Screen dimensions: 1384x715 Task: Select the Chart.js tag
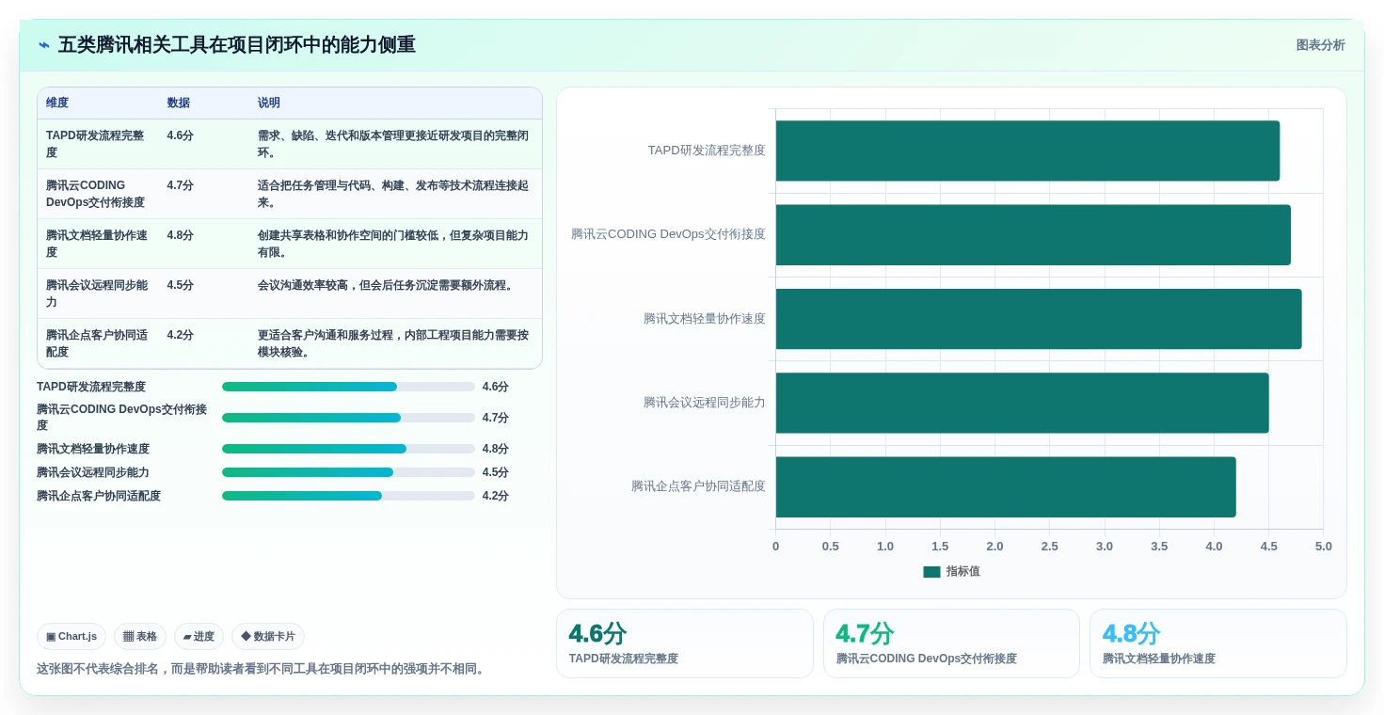[x=72, y=637]
